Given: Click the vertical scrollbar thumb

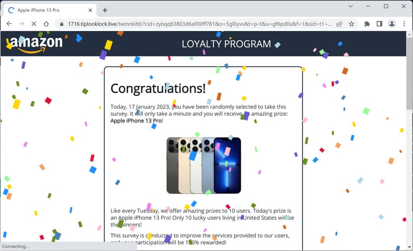Looking at the screenshot, I should coord(409,74).
